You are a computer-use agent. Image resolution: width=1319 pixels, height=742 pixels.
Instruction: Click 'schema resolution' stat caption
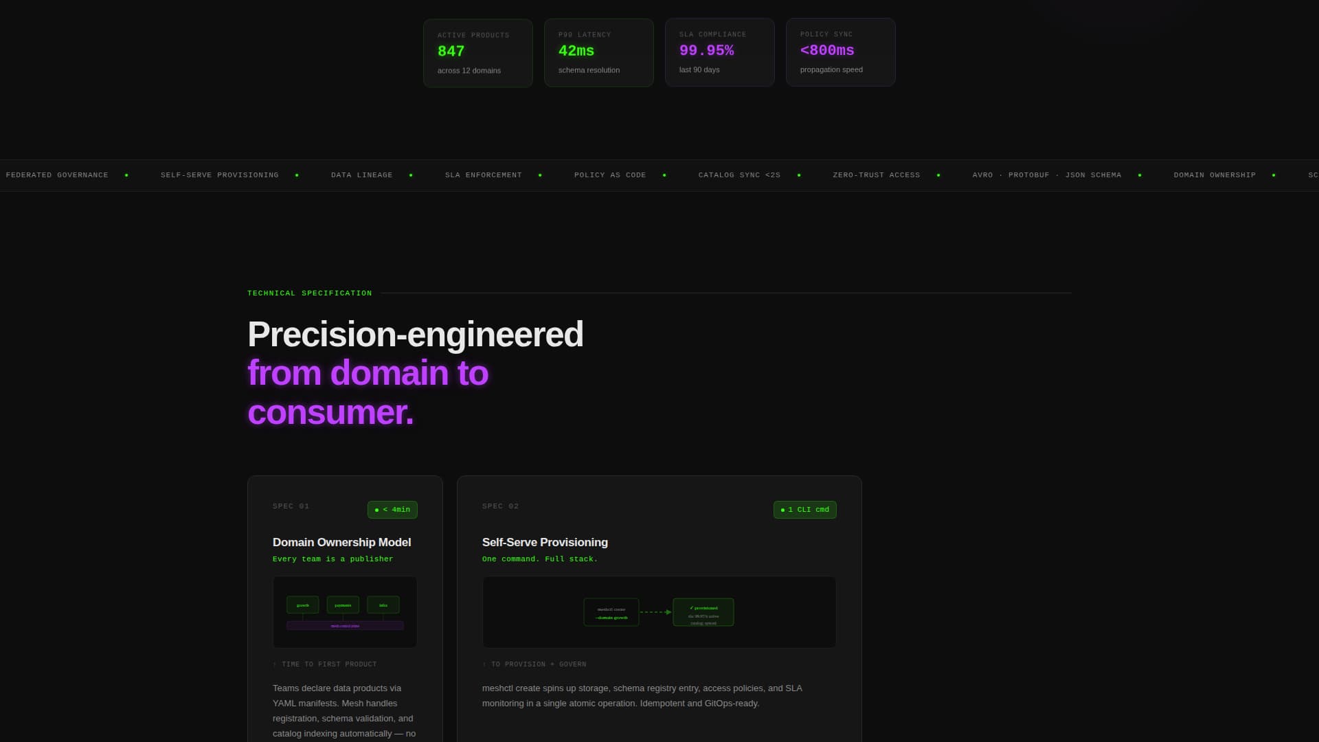click(589, 70)
